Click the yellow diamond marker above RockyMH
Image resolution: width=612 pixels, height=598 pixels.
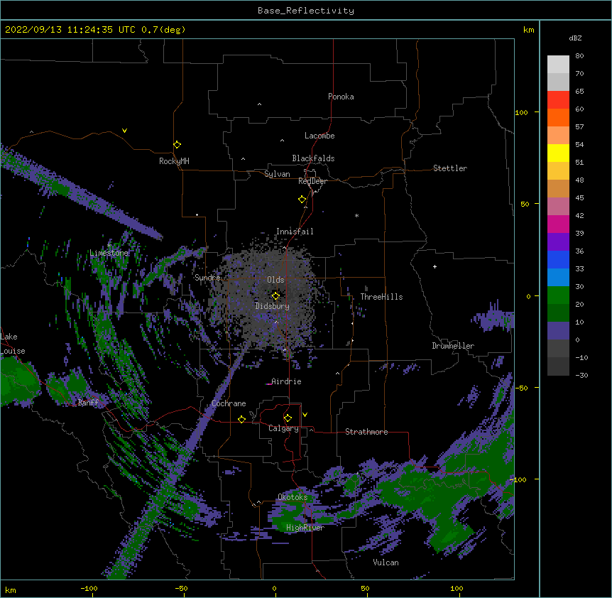click(177, 145)
